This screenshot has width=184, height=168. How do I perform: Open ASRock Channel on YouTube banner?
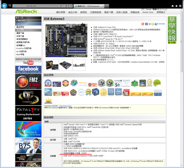coord(28,62)
